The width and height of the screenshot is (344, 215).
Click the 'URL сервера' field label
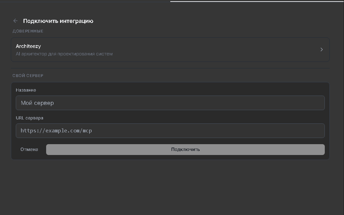click(x=29, y=118)
